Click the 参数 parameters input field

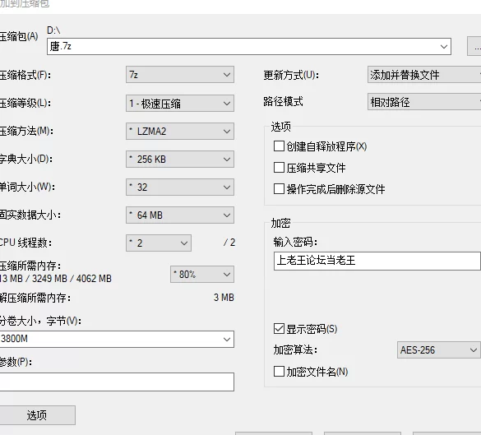coord(117,382)
